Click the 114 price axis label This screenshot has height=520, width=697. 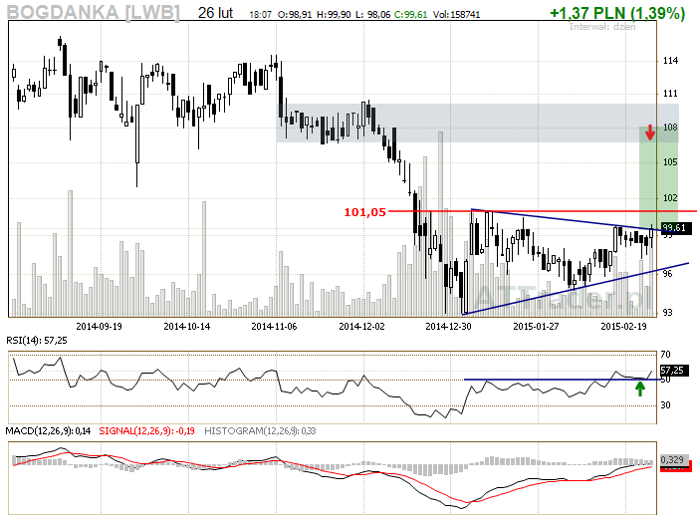pyautogui.click(x=670, y=61)
